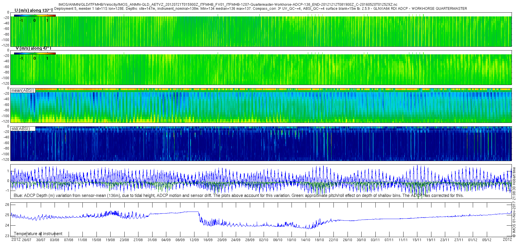Click the 14/10 date tick label
The height and width of the screenshot is (244, 517).
click(305, 240)
